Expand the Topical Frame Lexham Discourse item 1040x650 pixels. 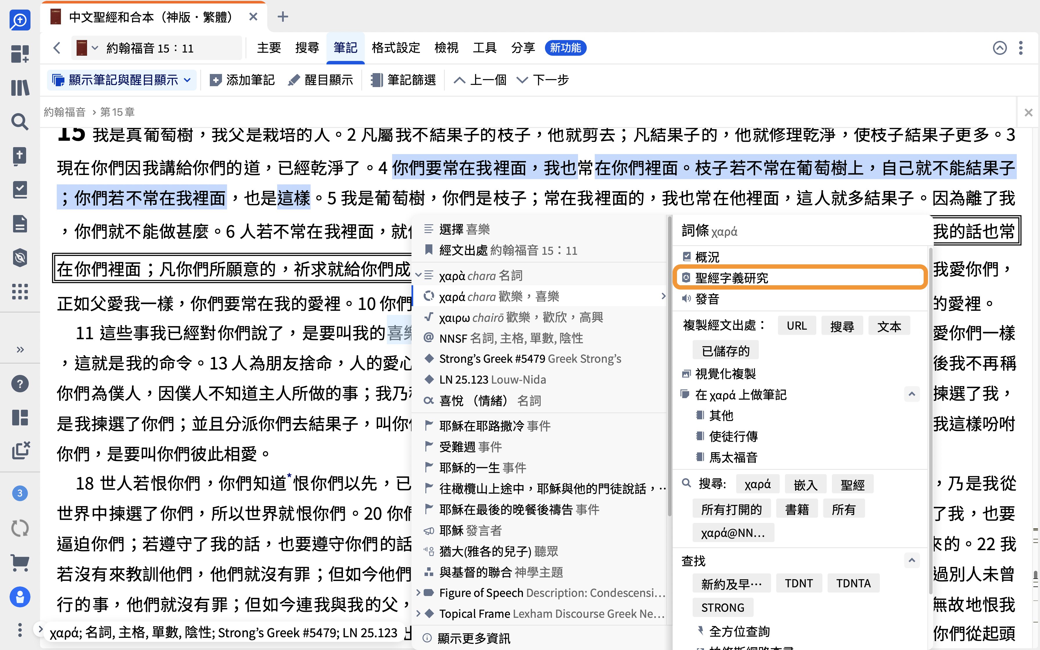point(418,613)
